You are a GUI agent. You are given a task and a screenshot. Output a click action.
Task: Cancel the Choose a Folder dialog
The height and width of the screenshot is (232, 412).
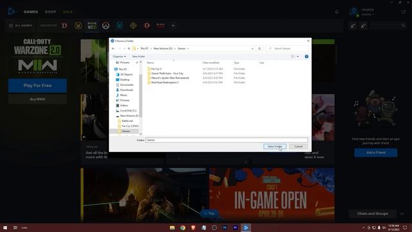tap(298, 146)
